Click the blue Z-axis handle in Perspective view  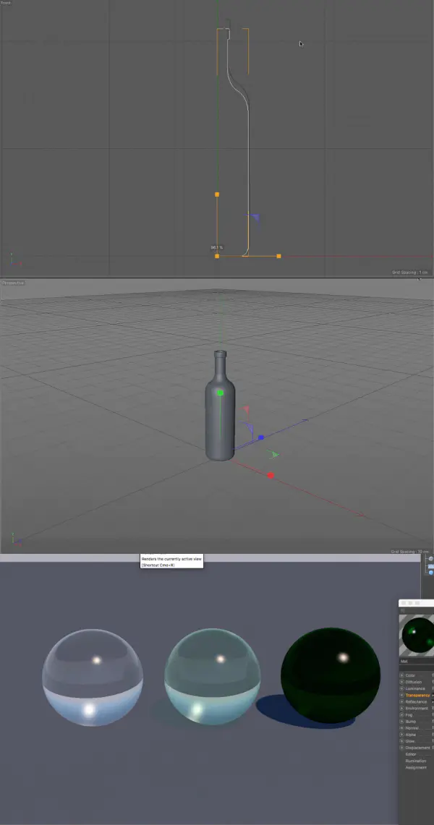click(x=261, y=437)
